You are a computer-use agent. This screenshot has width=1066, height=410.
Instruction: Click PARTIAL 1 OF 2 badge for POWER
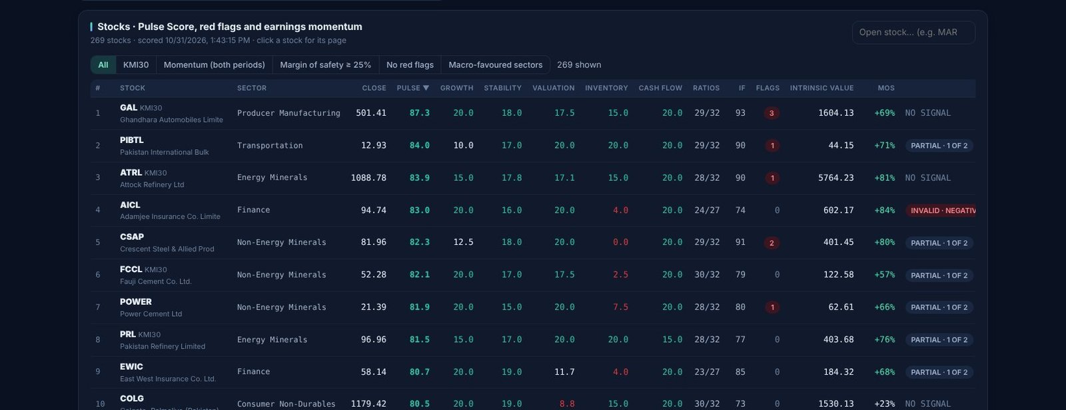(939, 307)
